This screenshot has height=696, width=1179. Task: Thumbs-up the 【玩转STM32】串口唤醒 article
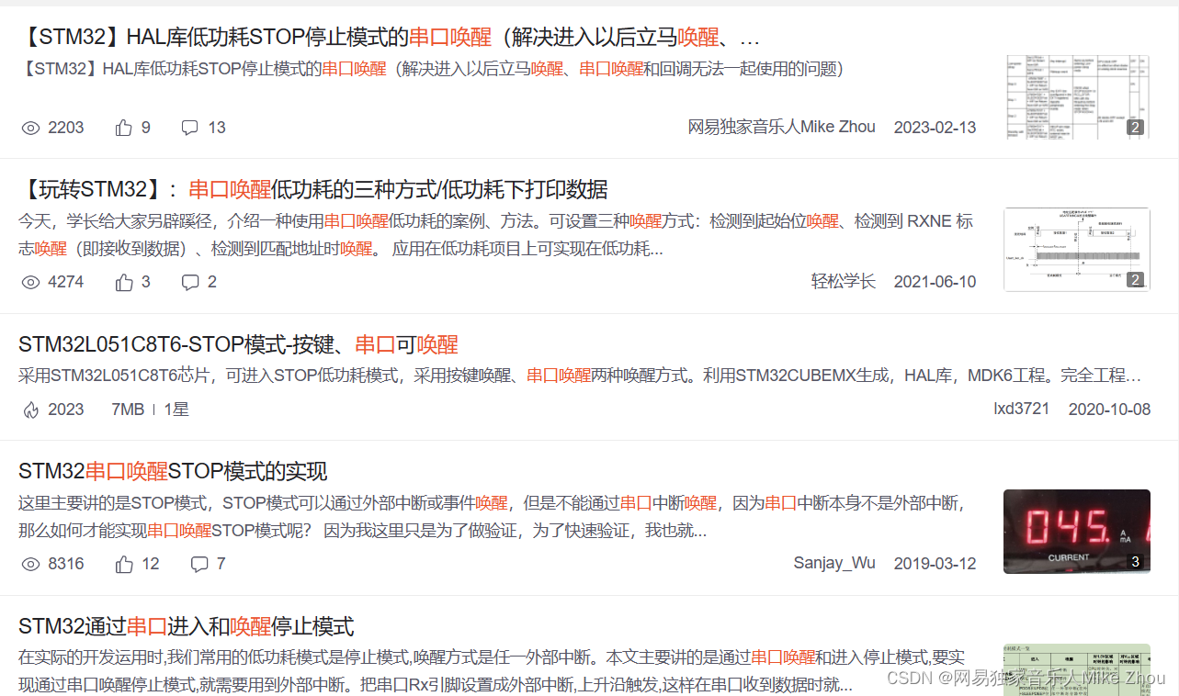124,282
